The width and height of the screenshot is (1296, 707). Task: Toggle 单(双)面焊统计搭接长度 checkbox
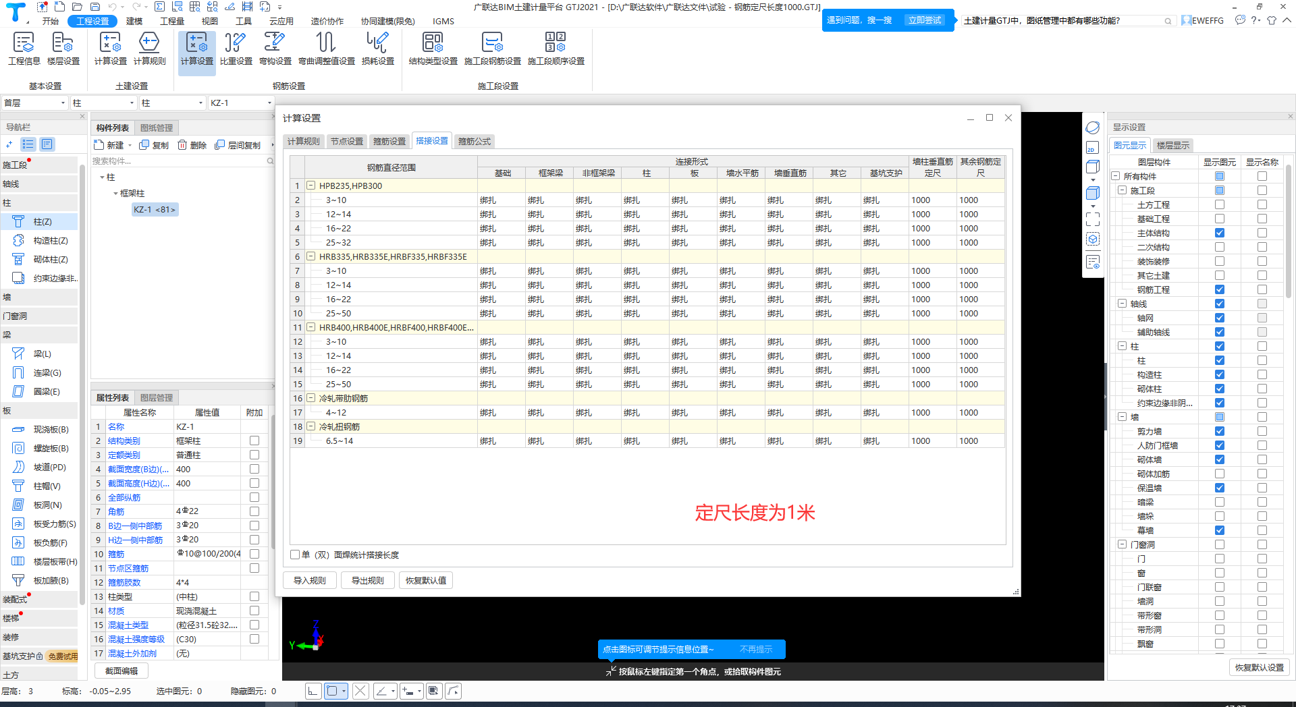(295, 555)
